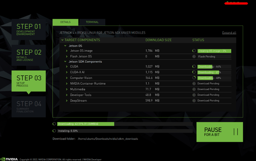Click the 1,115 MB size for CUDA-X AI
Screen dimensions: 256x161
click(x=152, y=72)
